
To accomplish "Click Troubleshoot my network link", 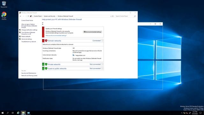I will tap(29, 42).
